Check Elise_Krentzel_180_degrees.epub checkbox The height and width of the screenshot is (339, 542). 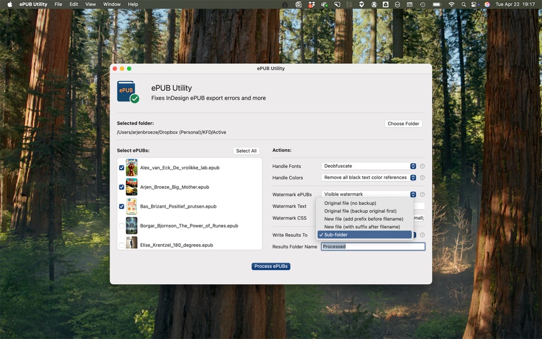122,245
